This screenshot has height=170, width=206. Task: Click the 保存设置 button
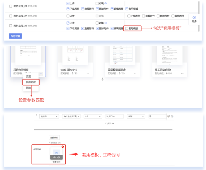(x=15, y=36)
